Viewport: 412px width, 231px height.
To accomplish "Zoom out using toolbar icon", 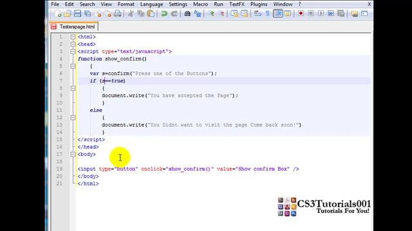I will pos(221,13).
